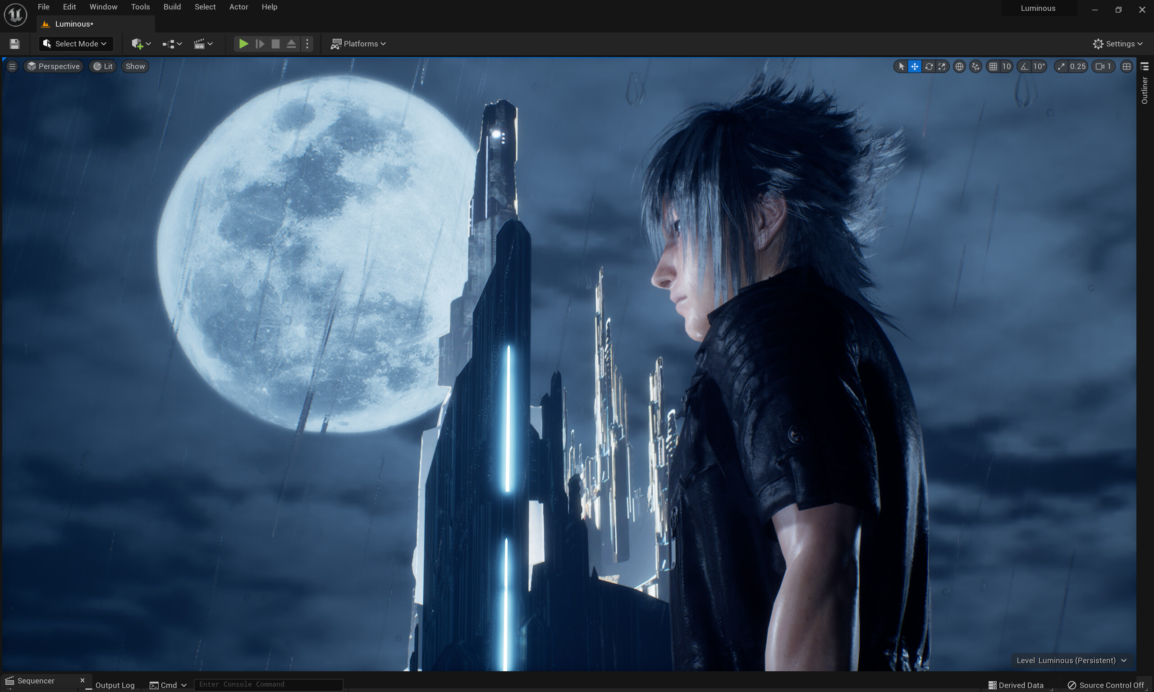Switch to the Luminous level tab

pos(95,24)
